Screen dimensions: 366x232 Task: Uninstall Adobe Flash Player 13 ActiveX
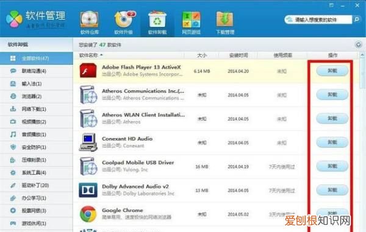[x=332, y=71]
